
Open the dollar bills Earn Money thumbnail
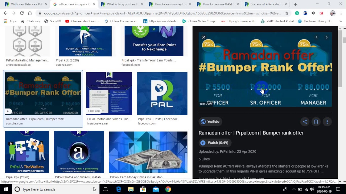coord(148,152)
